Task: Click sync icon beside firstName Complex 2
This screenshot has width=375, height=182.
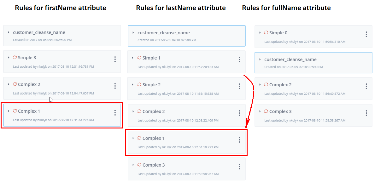Action: (x=15, y=84)
